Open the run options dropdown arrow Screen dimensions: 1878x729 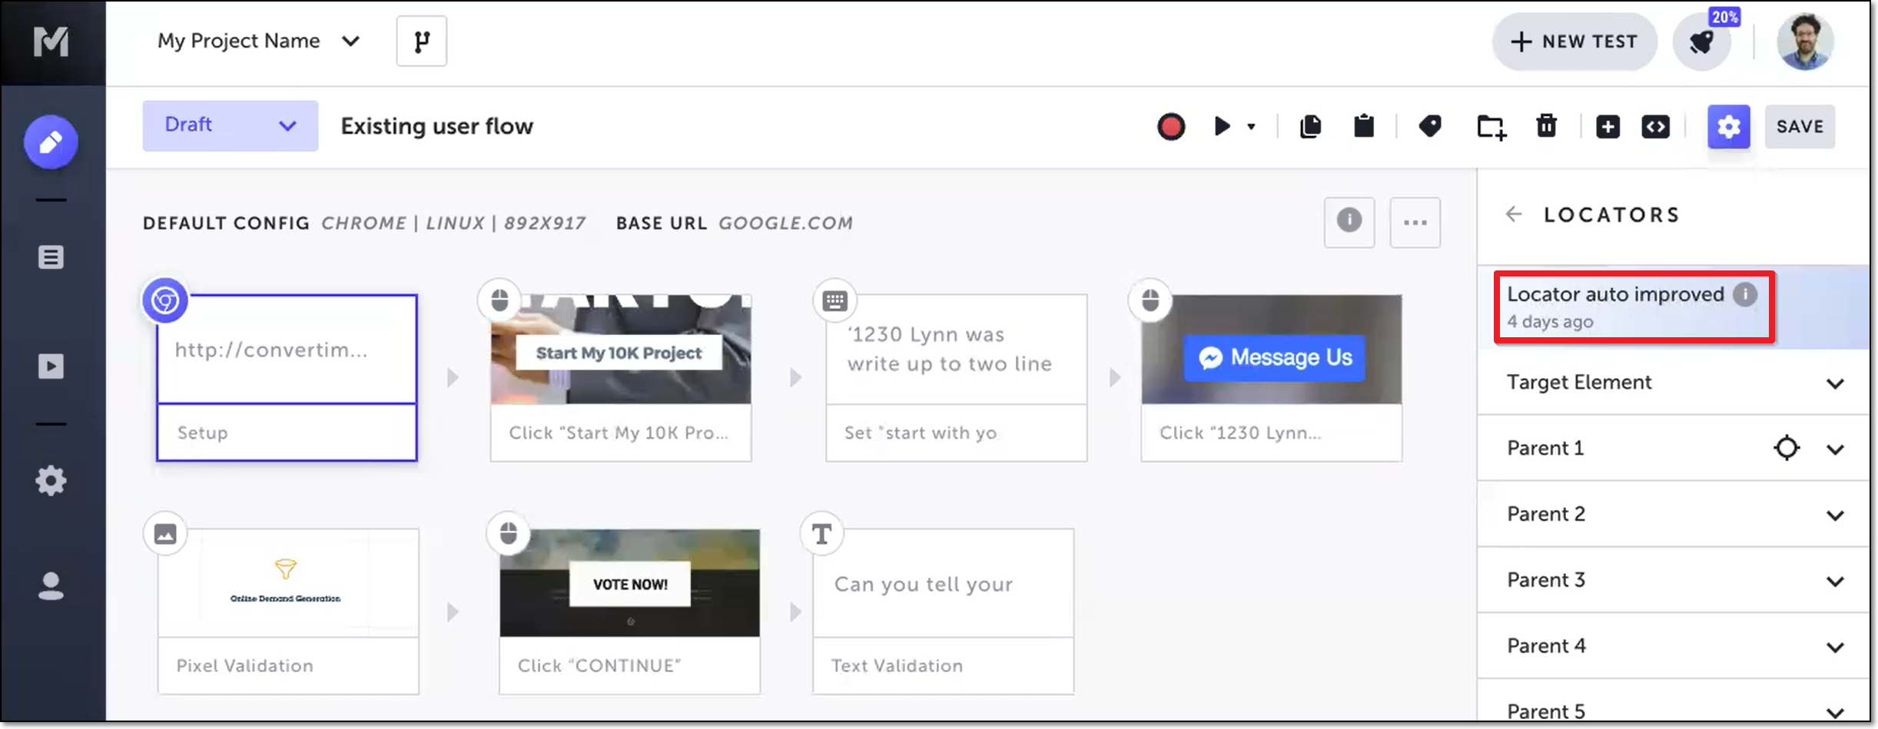[1252, 127]
